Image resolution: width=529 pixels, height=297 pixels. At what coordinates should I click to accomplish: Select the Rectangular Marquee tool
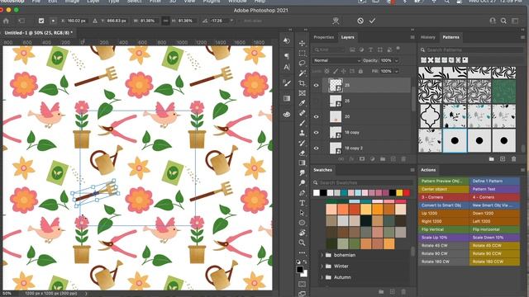point(302,53)
